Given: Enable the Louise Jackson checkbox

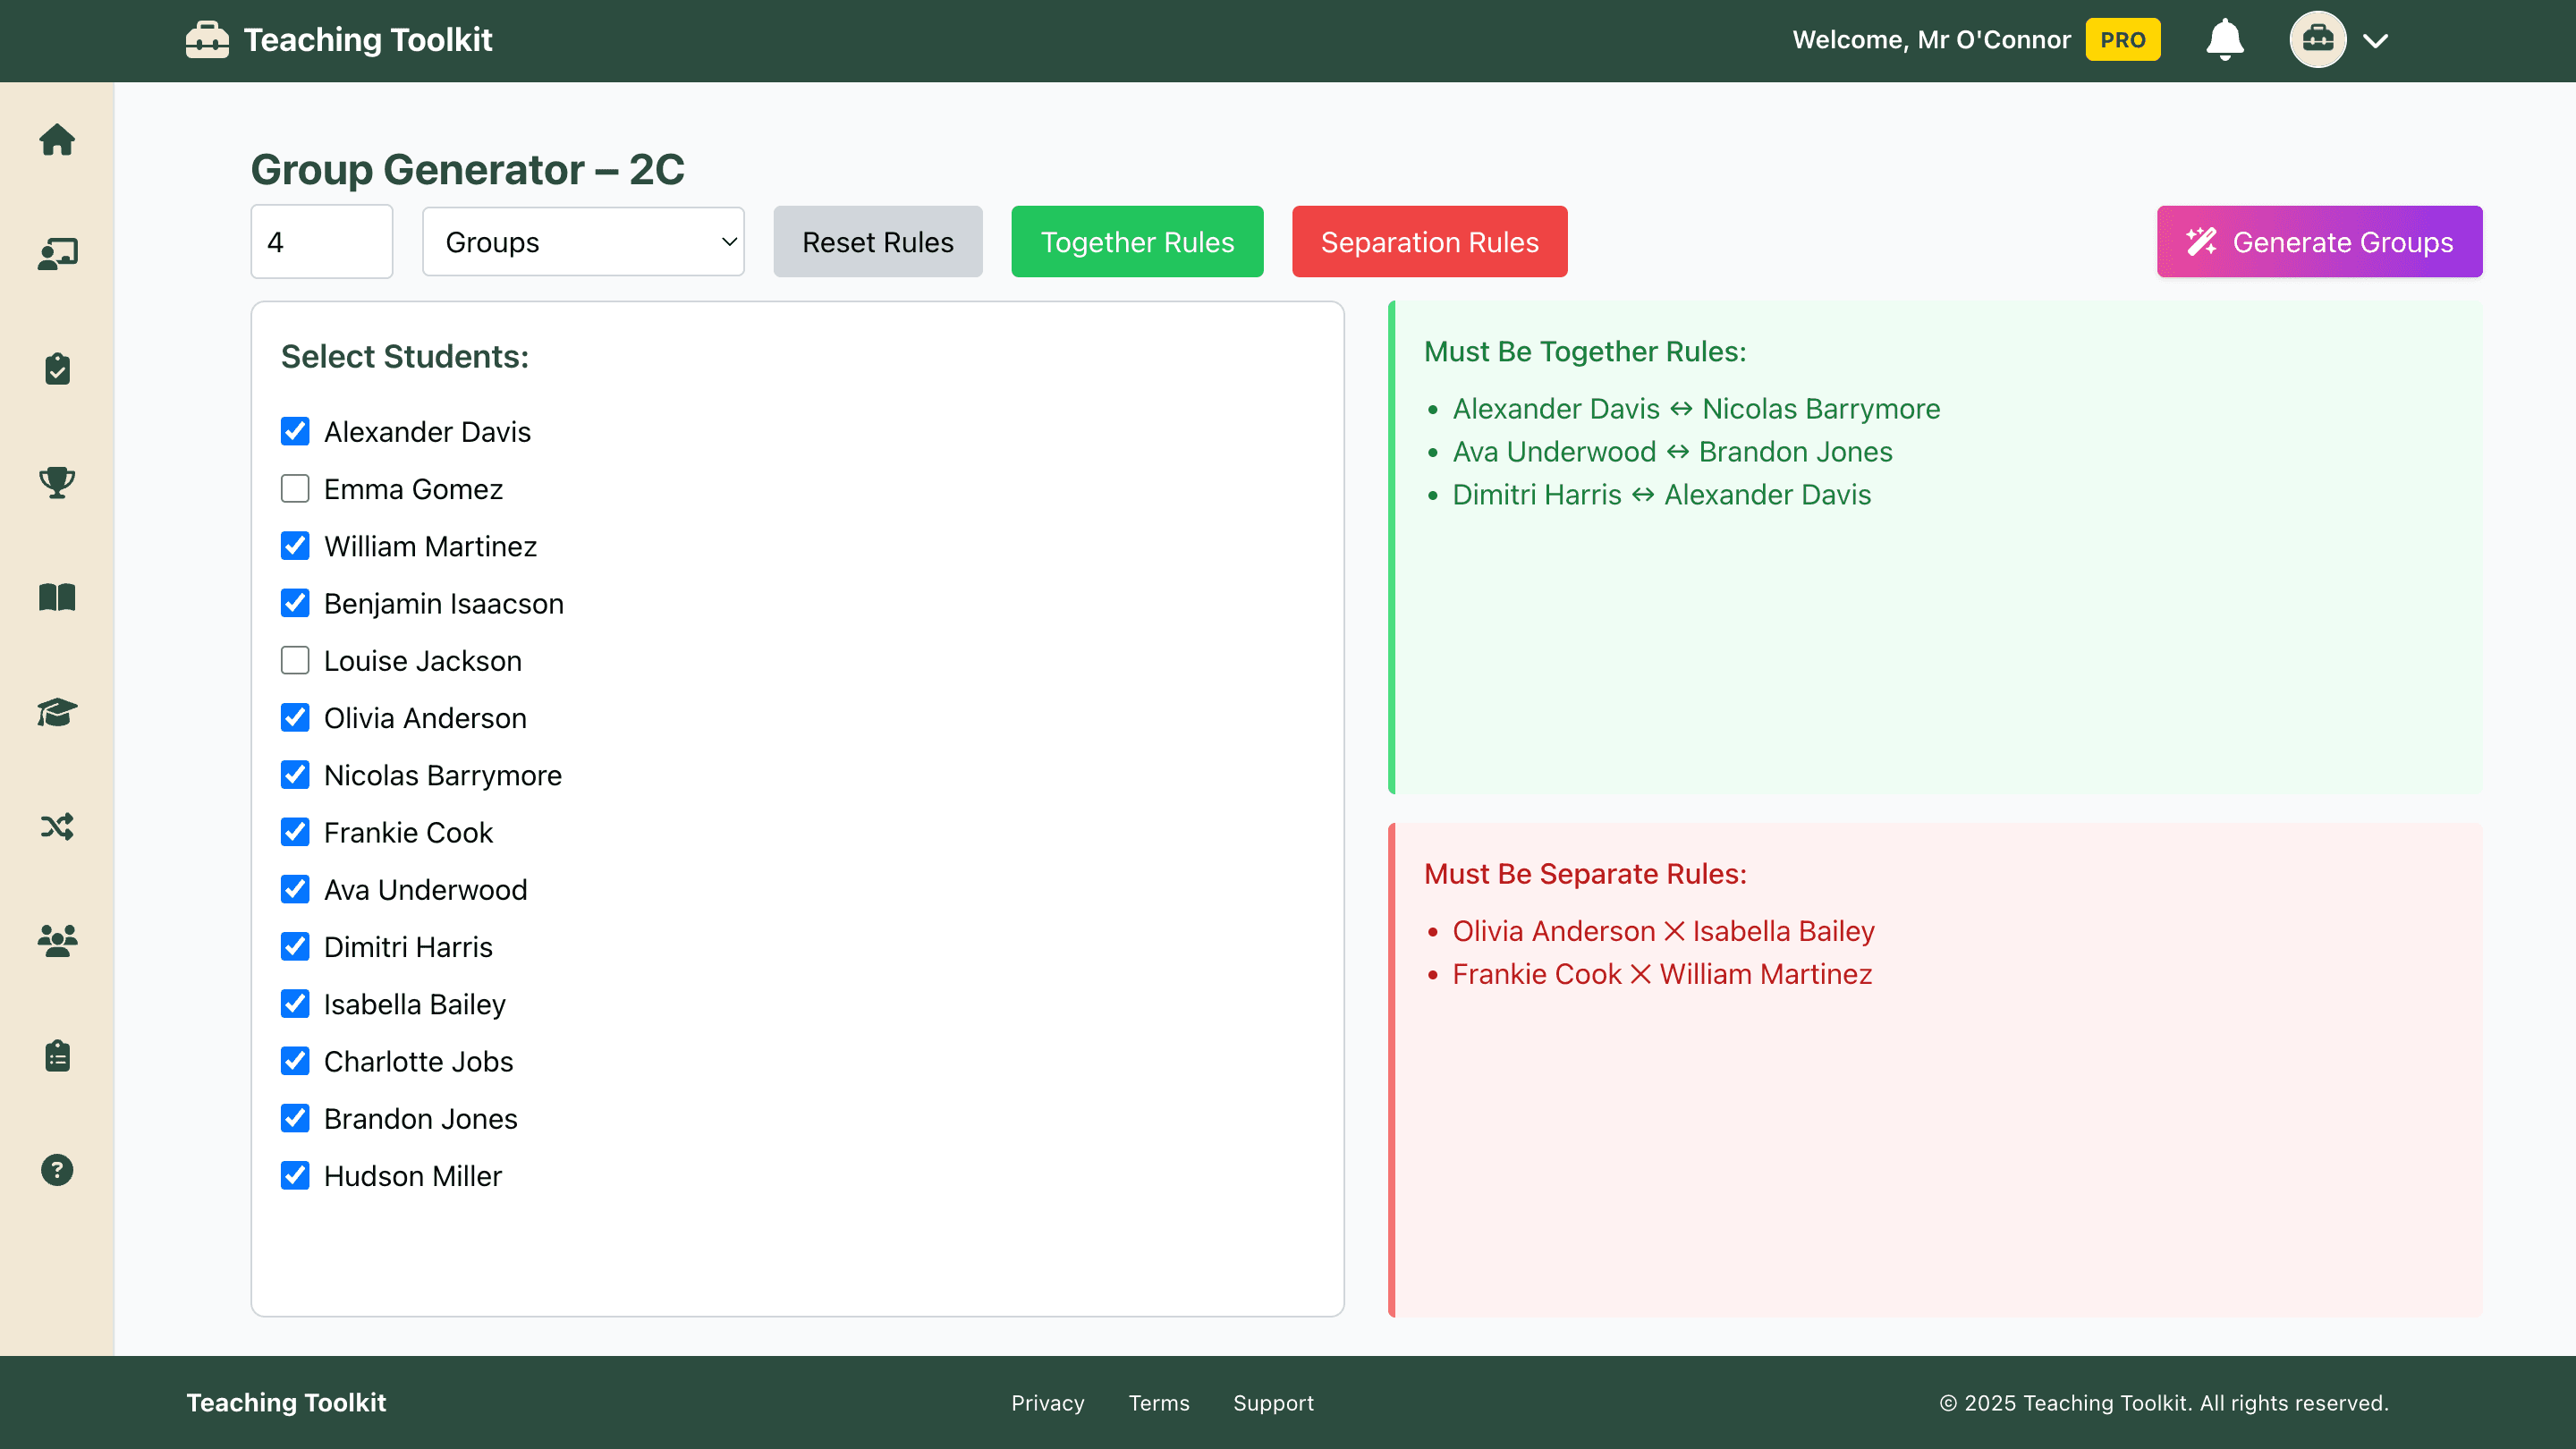Looking at the screenshot, I should (295, 661).
